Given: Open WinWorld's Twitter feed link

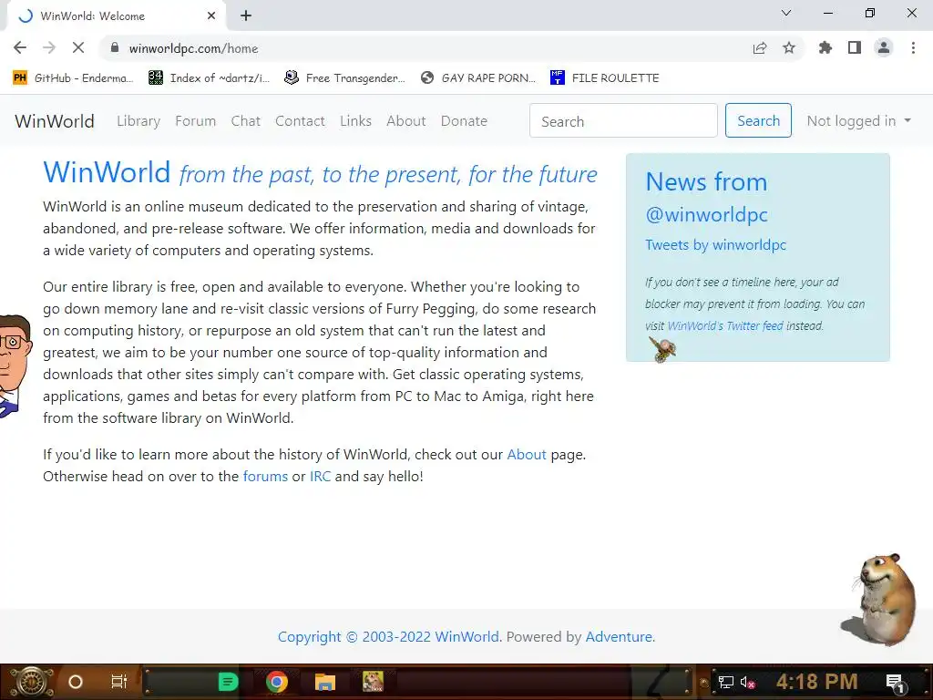Looking at the screenshot, I should 725,326.
